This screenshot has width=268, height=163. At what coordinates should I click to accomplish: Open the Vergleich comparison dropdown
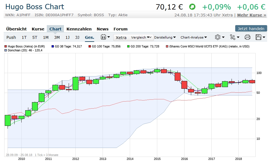(142, 37)
